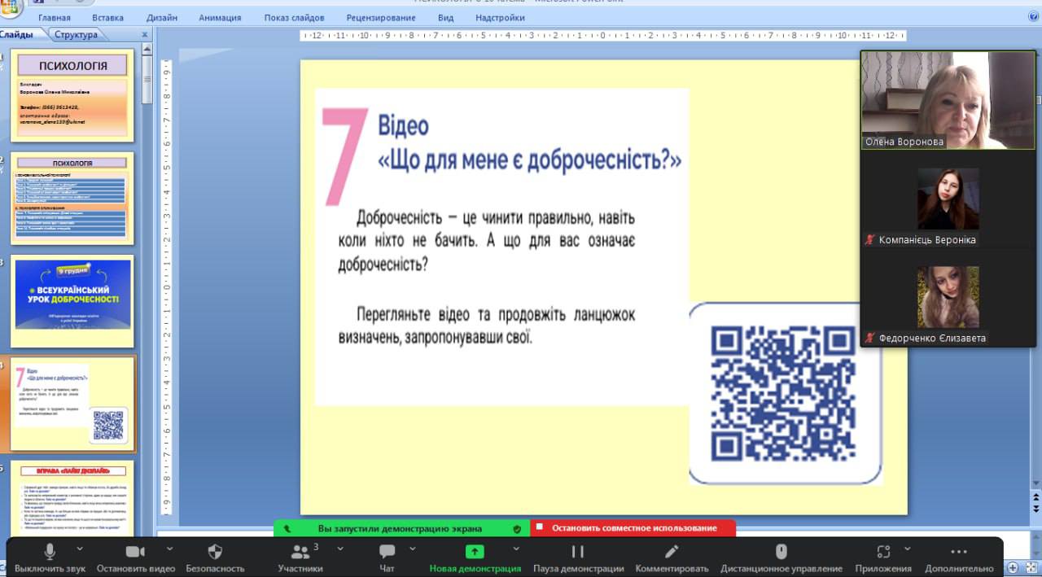Open the Чат chat panel

[387, 552]
